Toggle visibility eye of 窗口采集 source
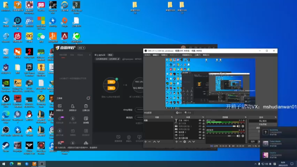The image size is (297, 167). 200,123
